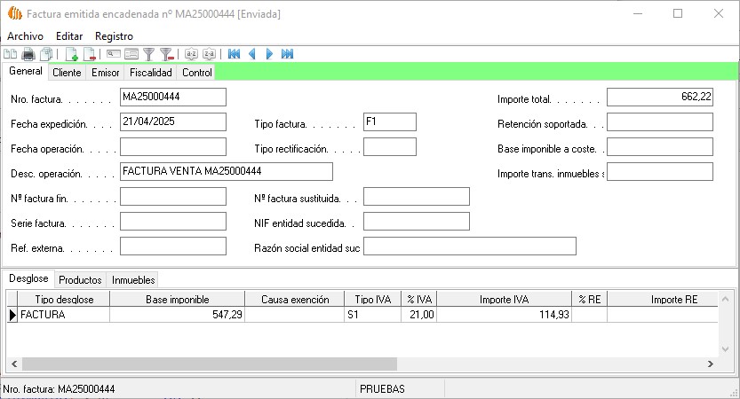Open the Archivo menu

25,35
